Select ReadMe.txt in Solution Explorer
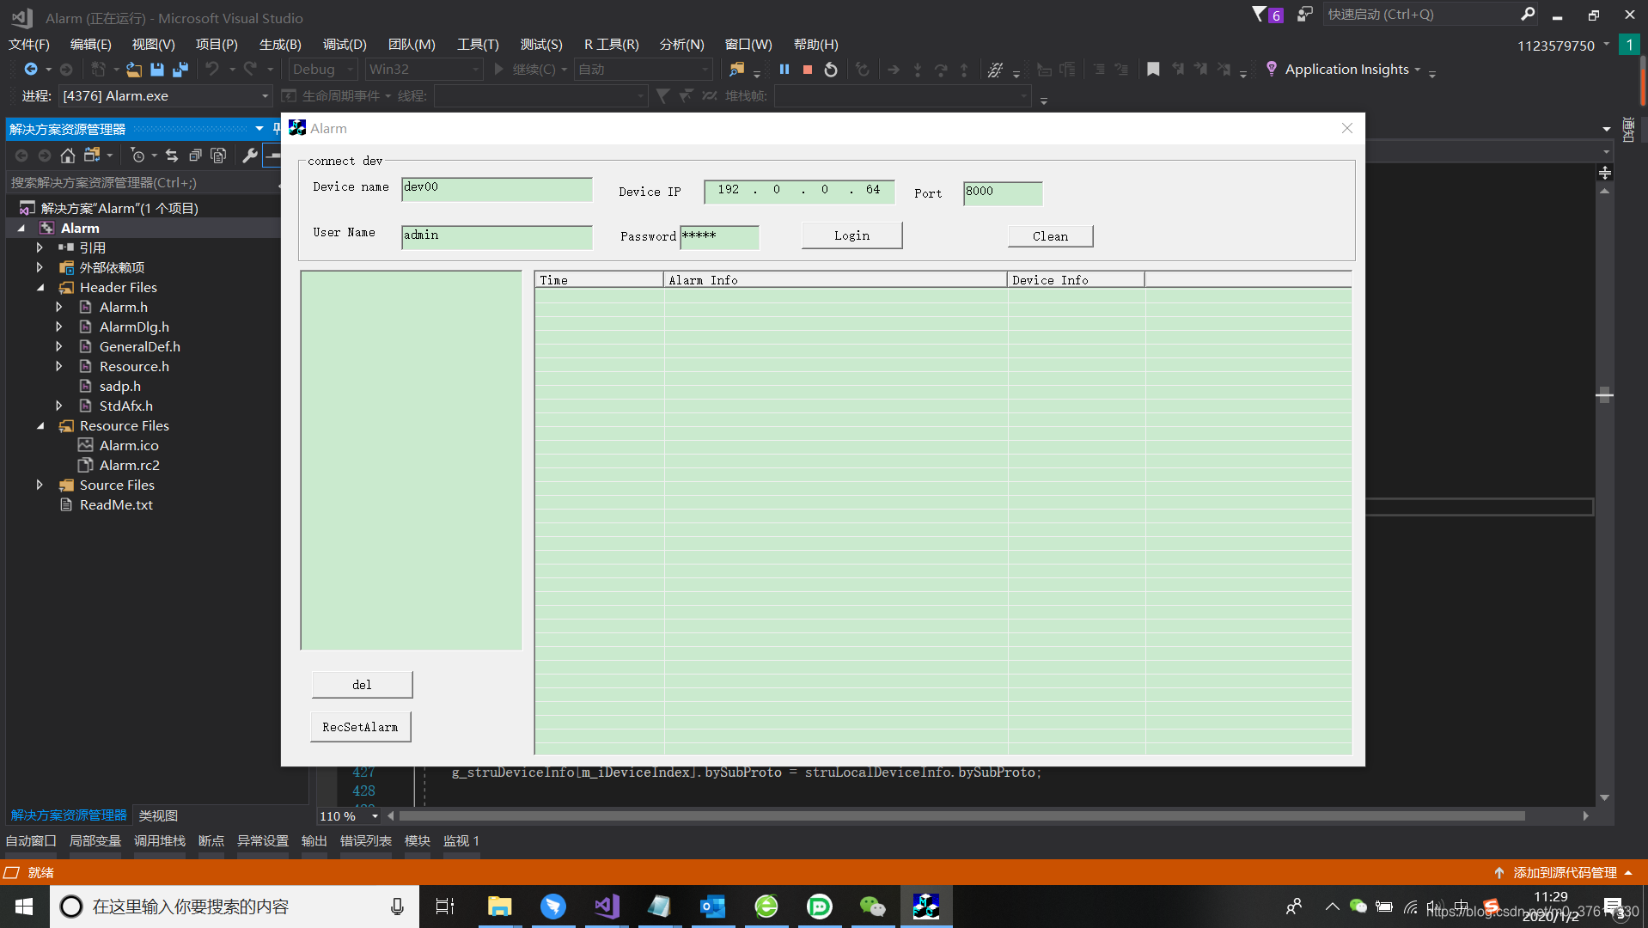This screenshot has width=1648, height=928. tap(116, 505)
